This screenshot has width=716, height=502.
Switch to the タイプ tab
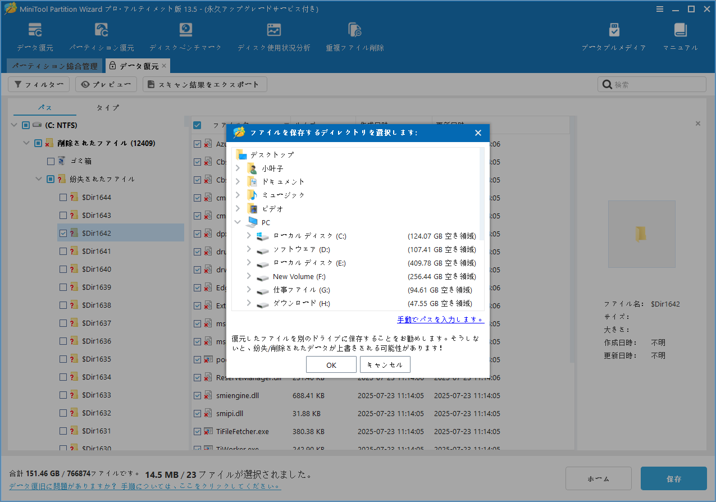click(x=107, y=107)
